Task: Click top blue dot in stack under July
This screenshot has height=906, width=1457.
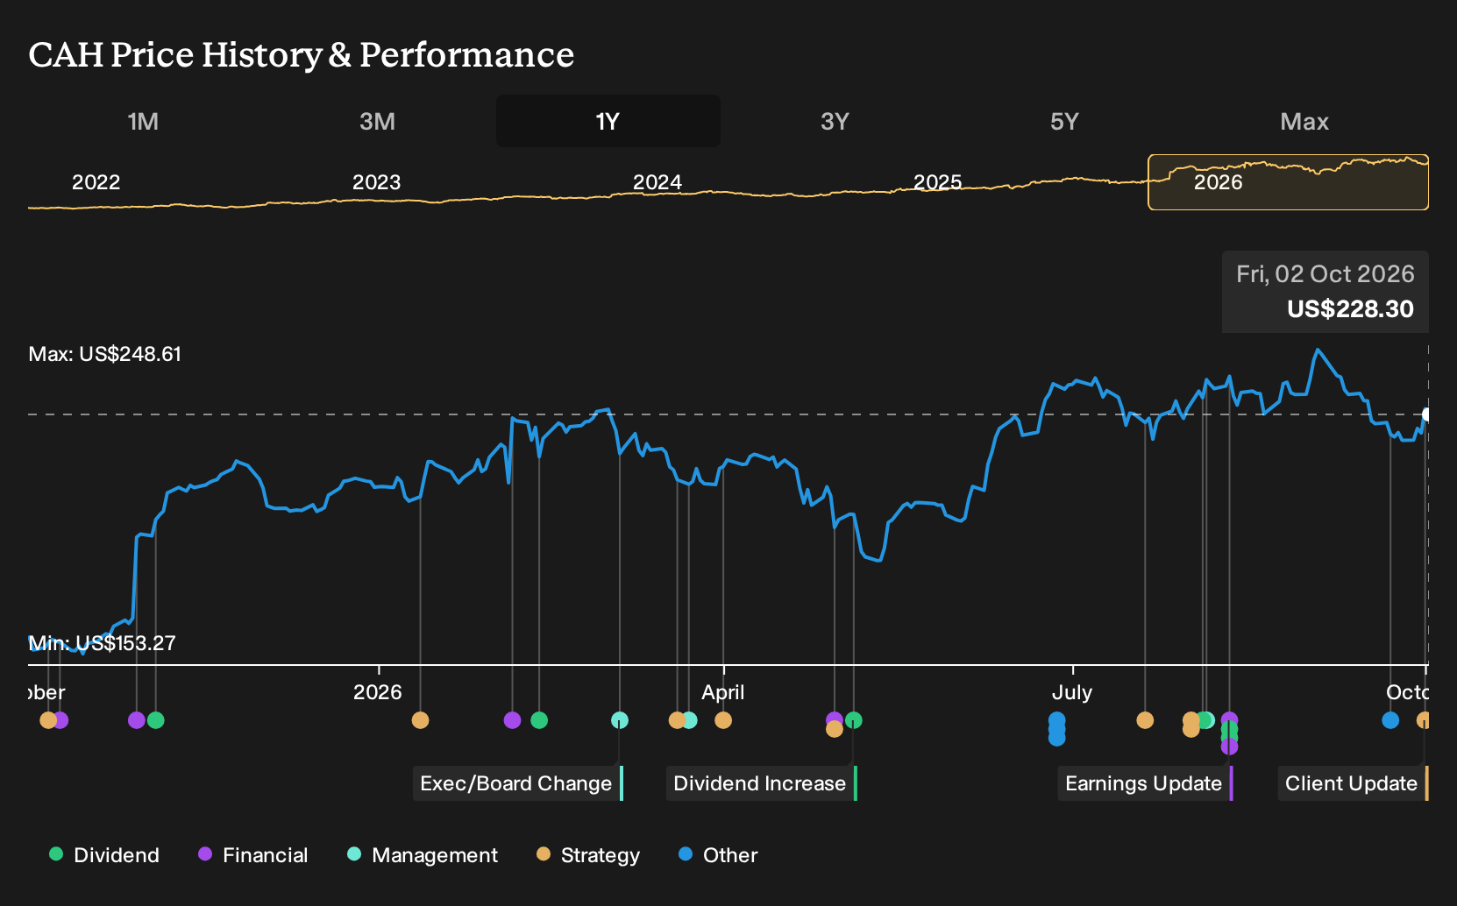Action: coord(1057,720)
